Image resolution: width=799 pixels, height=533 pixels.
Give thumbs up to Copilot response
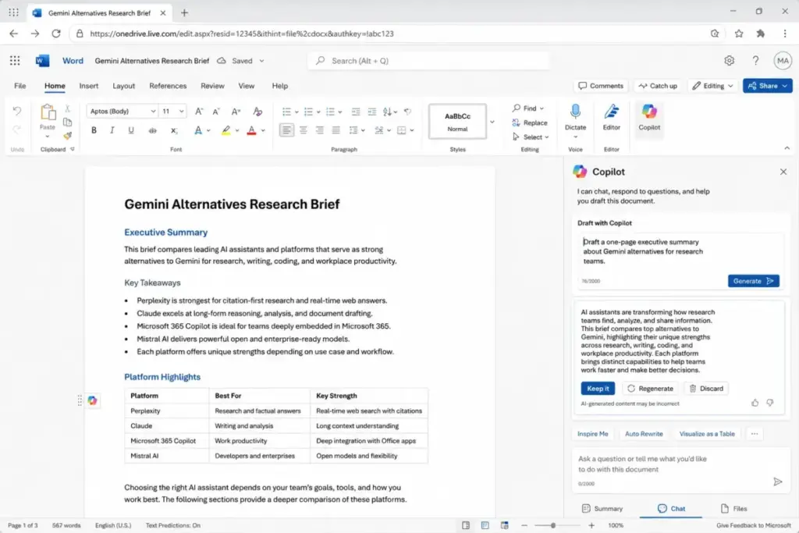755,403
